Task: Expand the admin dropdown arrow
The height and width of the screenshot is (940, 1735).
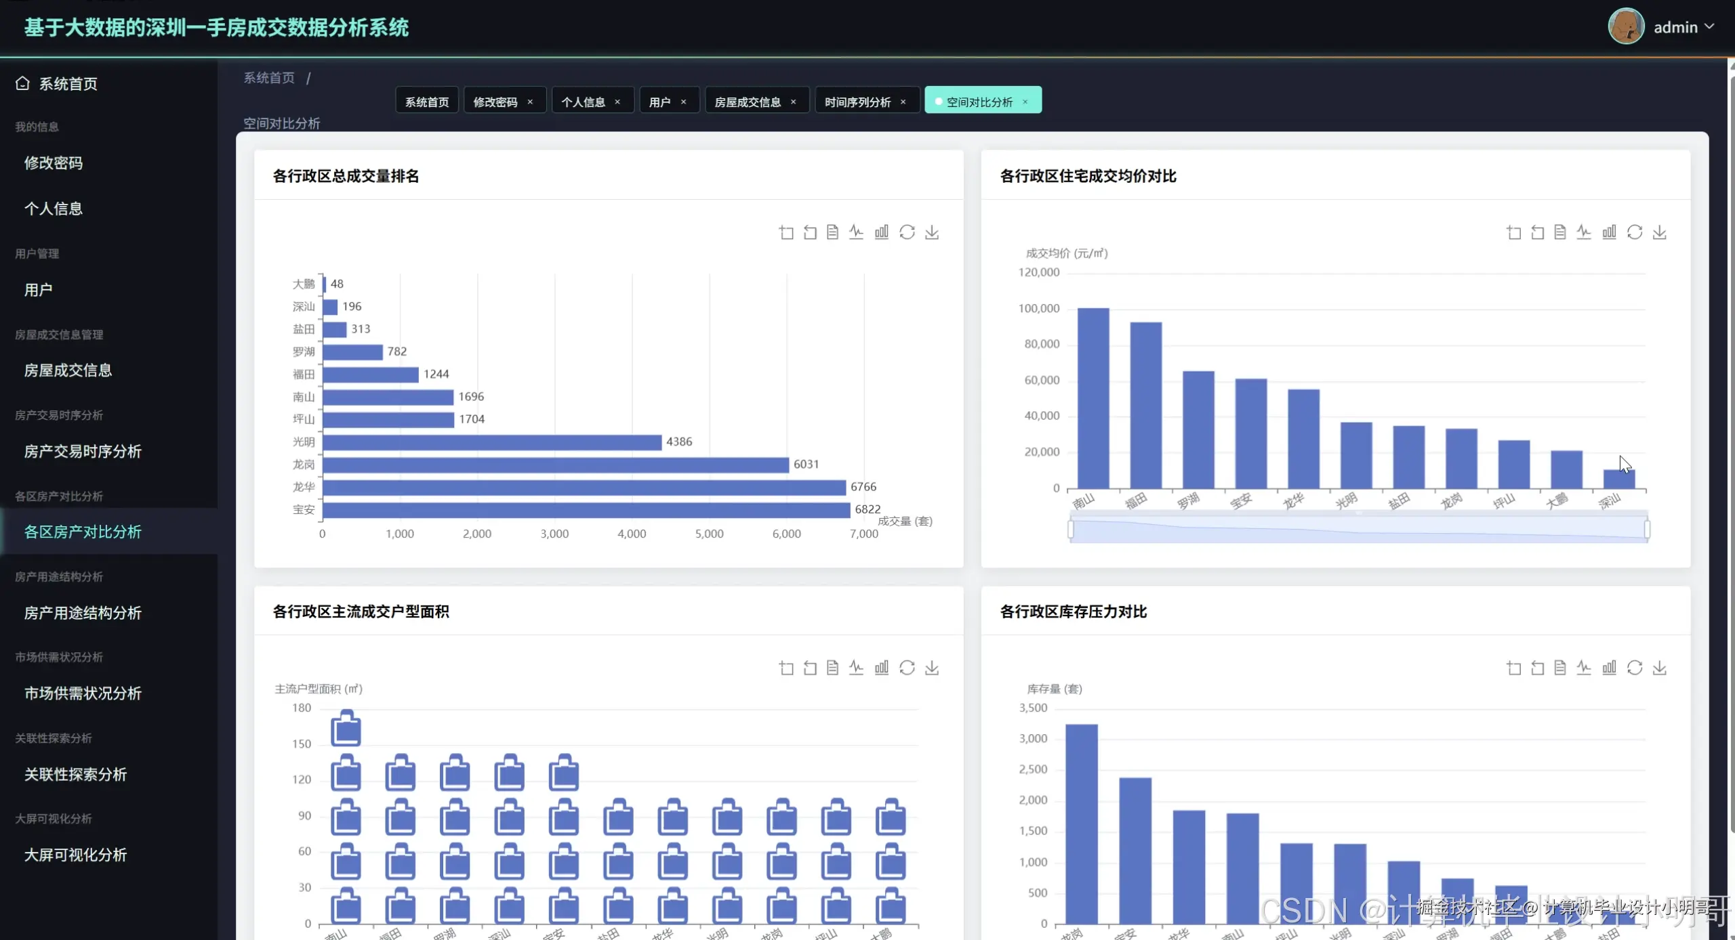Action: point(1709,27)
